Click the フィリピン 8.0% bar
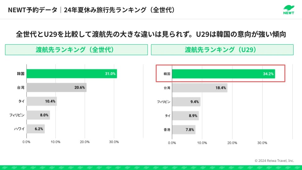302x170 pixels. pos(38,115)
